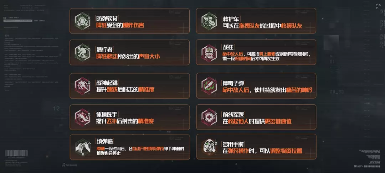Image resolution: width=385 pixels, height=173 pixels.
Task: Click the collapse arrows icon in top-right corner
Action: pyautogui.click(x=378, y=6)
